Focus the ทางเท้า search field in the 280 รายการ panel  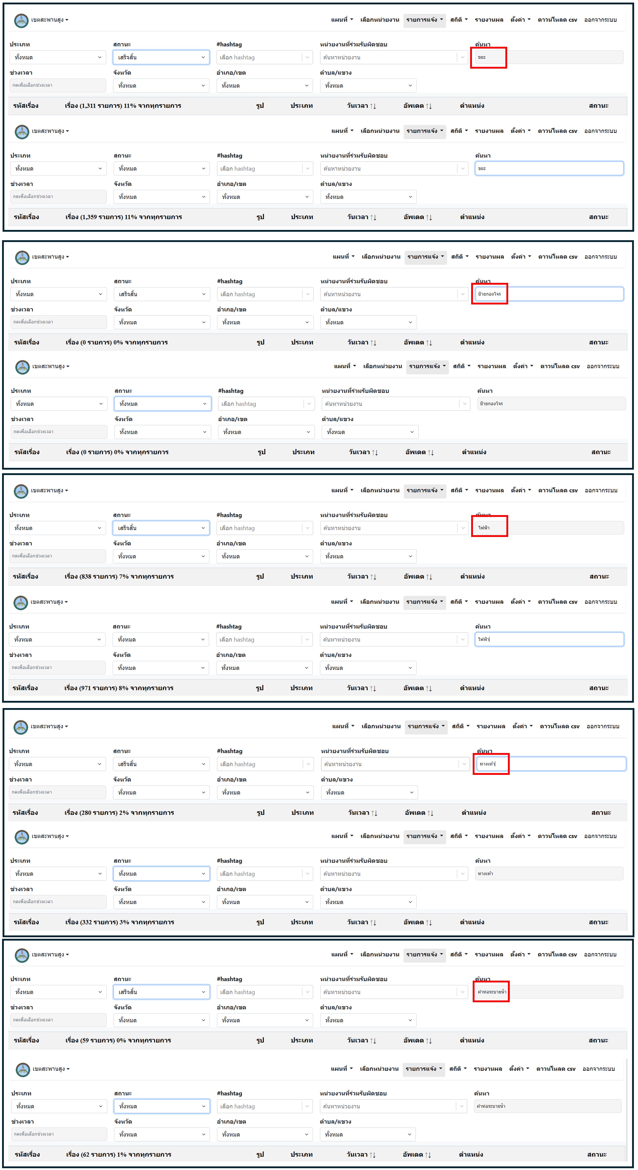click(x=551, y=764)
